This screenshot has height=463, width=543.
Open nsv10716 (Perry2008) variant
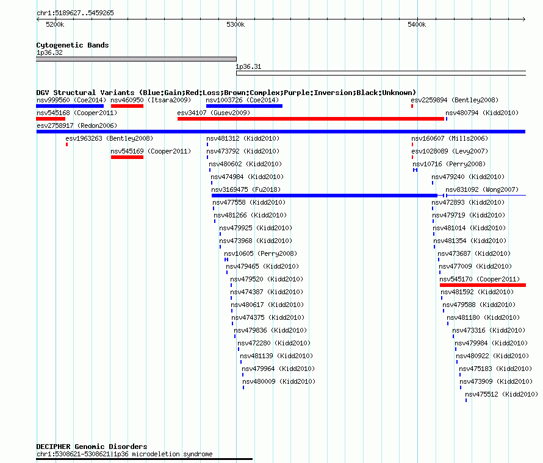(x=449, y=164)
